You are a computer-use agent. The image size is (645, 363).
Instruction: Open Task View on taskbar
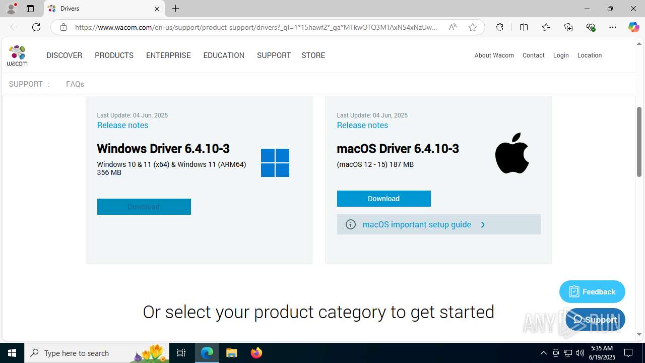(x=181, y=353)
